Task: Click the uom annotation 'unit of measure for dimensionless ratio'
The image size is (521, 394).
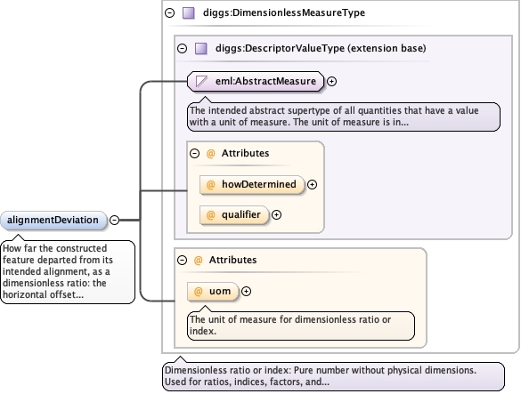Action: click(301, 326)
